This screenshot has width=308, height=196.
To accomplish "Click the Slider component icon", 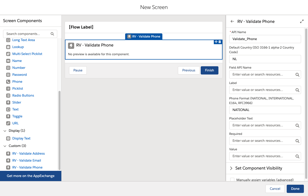I will [8, 102].
